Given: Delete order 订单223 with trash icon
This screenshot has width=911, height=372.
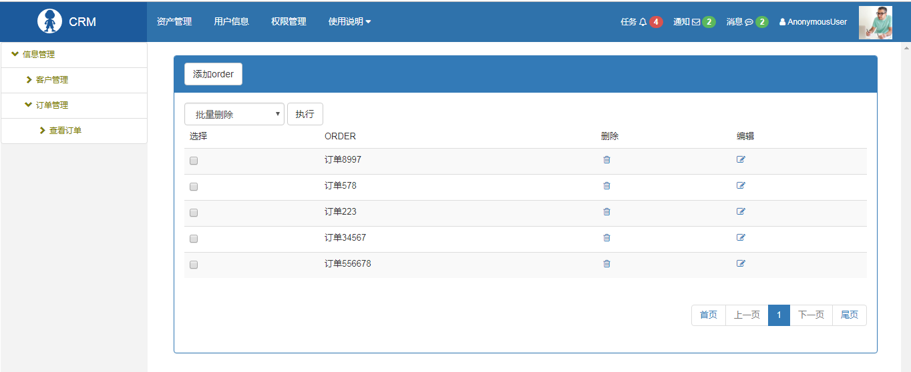Looking at the screenshot, I should (x=606, y=211).
